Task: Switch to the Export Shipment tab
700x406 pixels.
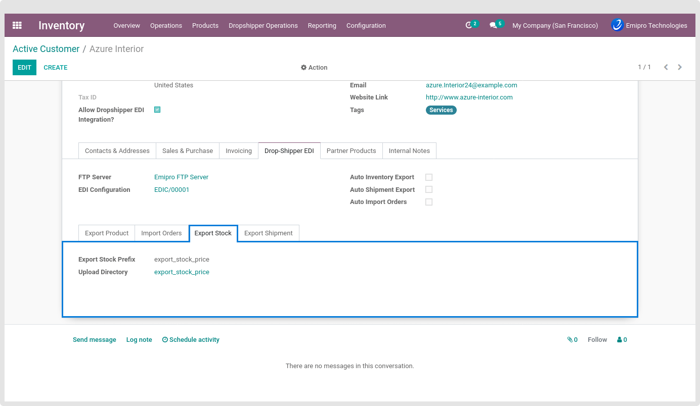Action: tap(268, 233)
